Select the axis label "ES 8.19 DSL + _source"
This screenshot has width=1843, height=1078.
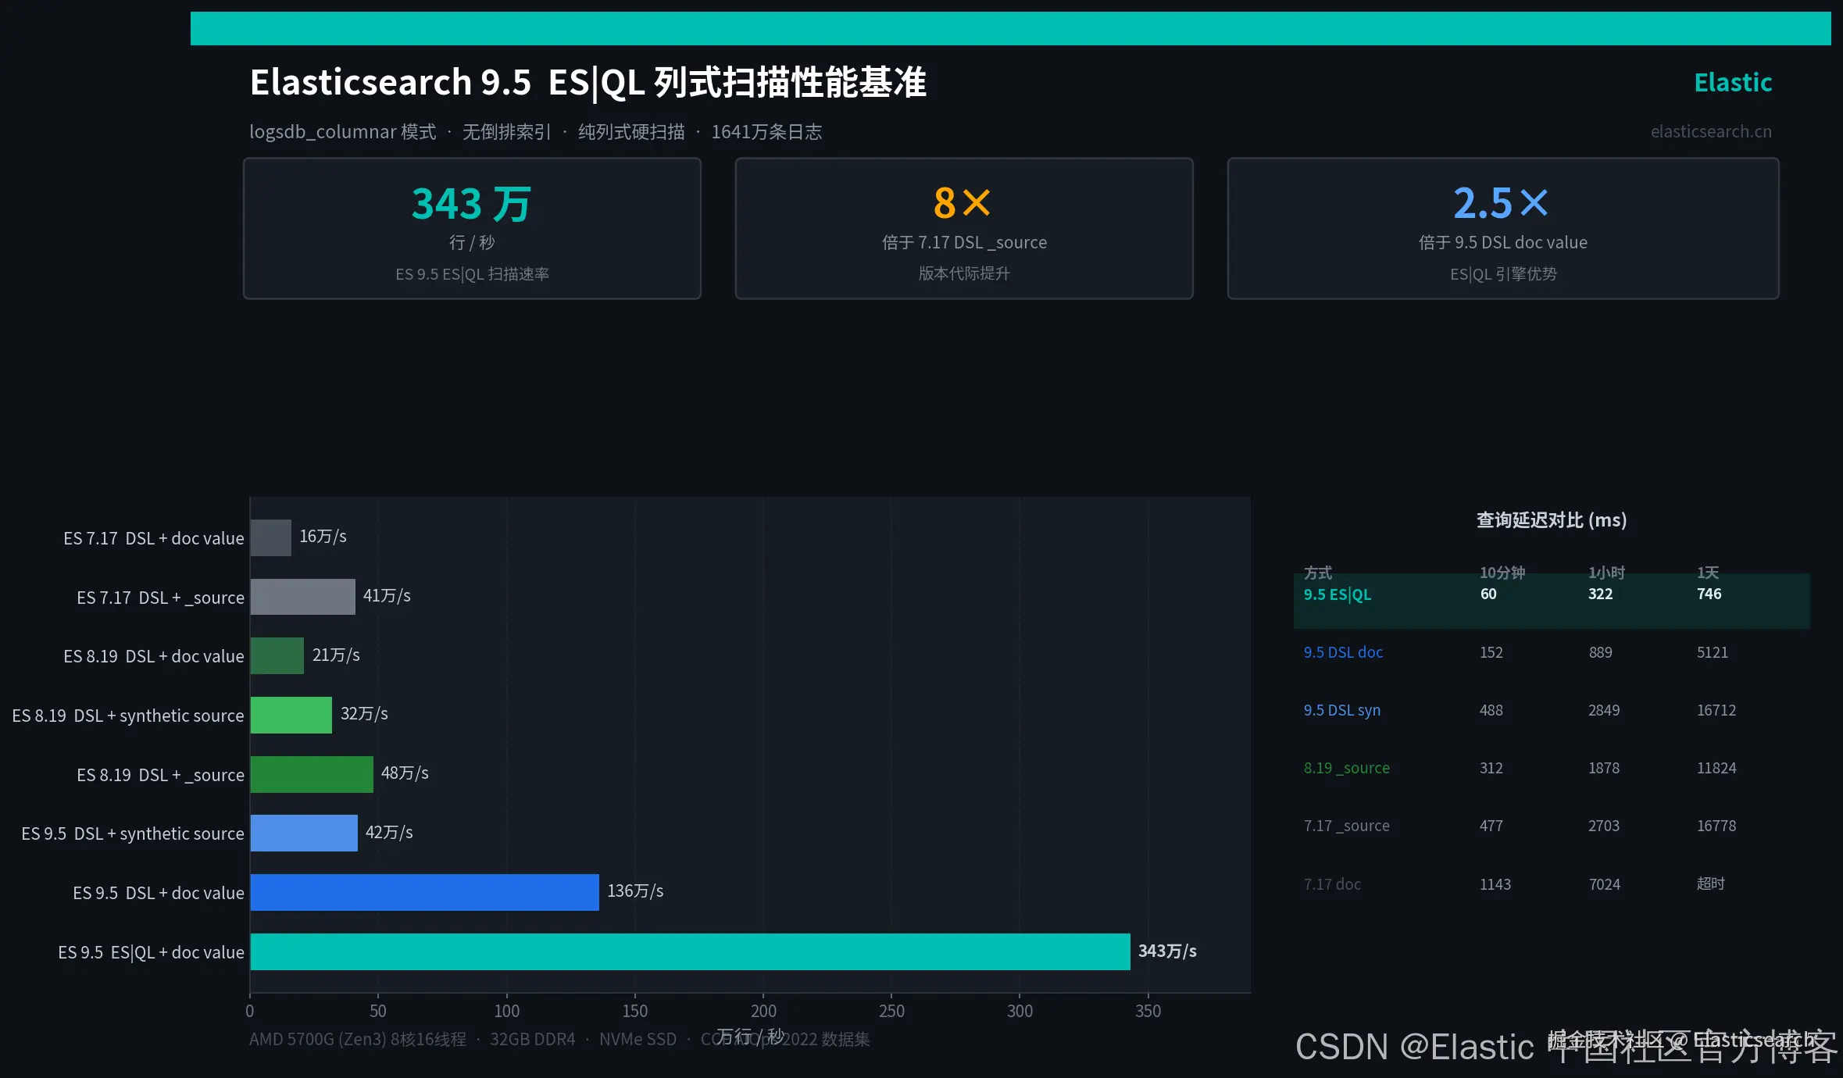160,775
